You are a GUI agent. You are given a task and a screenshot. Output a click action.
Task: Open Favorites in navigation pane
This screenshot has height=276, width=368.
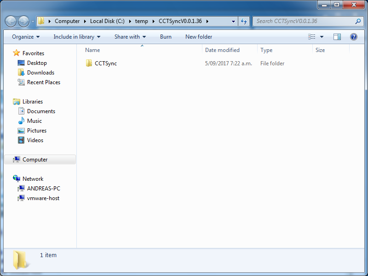pos(33,53)
